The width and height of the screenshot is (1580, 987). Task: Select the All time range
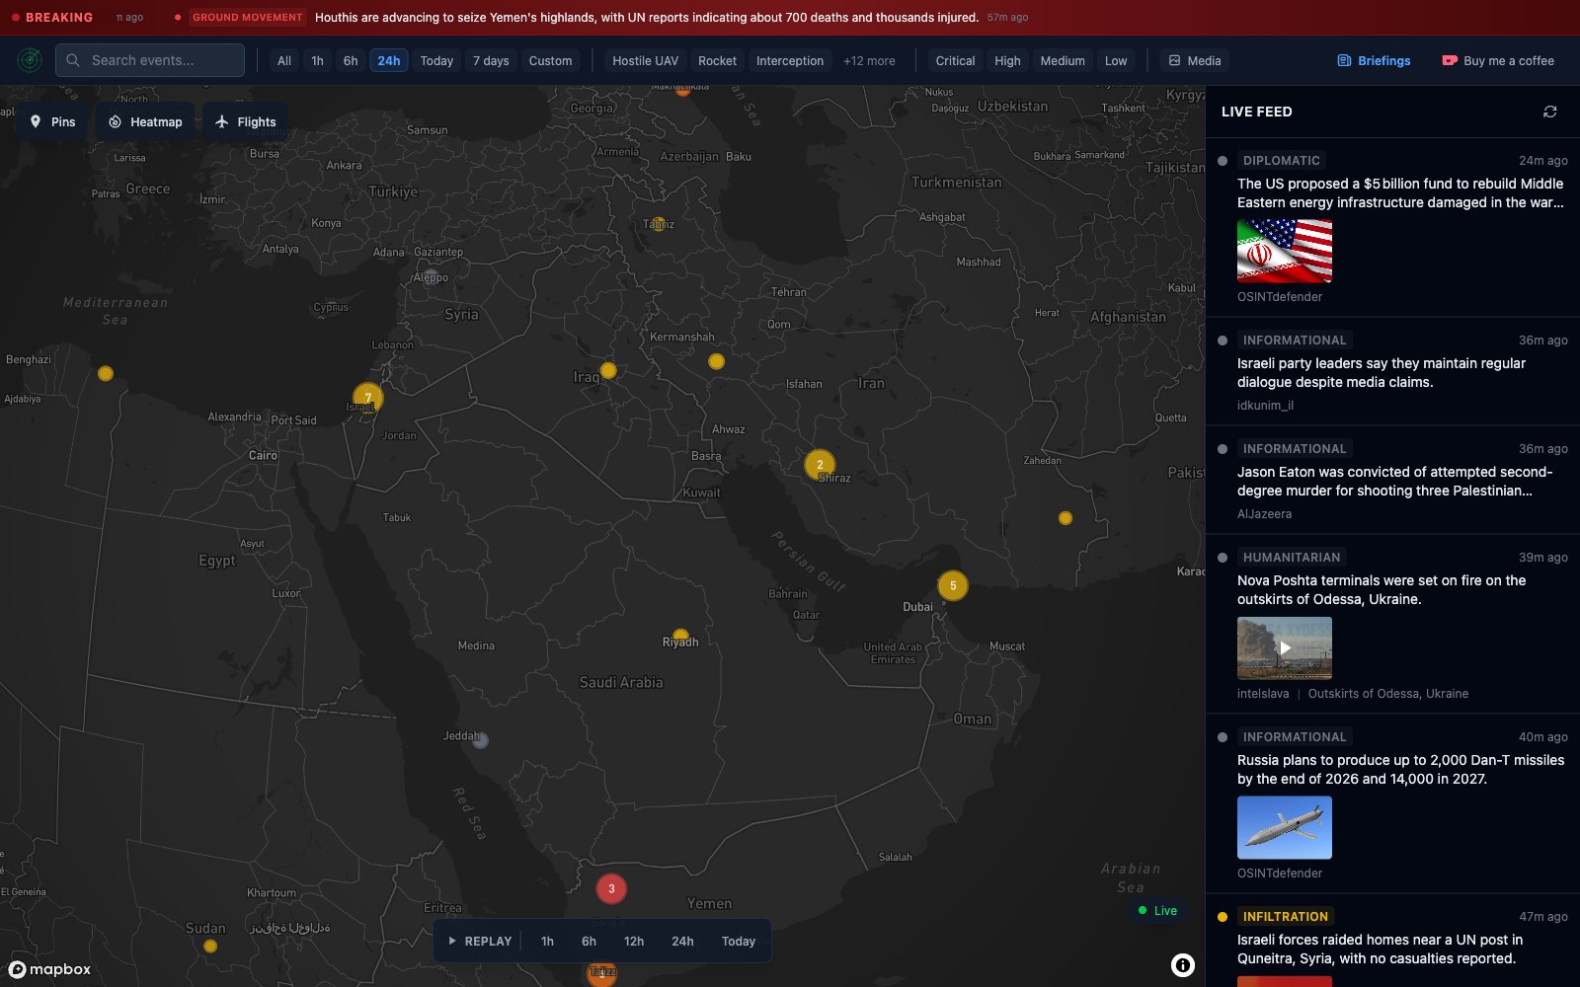pos(284,60)
